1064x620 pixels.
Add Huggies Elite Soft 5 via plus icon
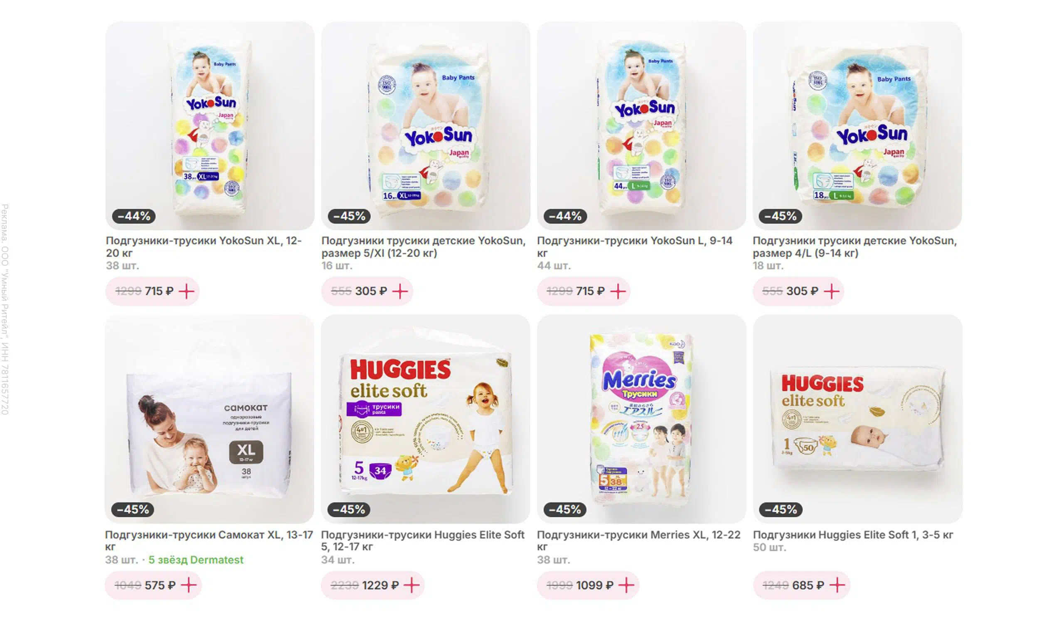411,585
